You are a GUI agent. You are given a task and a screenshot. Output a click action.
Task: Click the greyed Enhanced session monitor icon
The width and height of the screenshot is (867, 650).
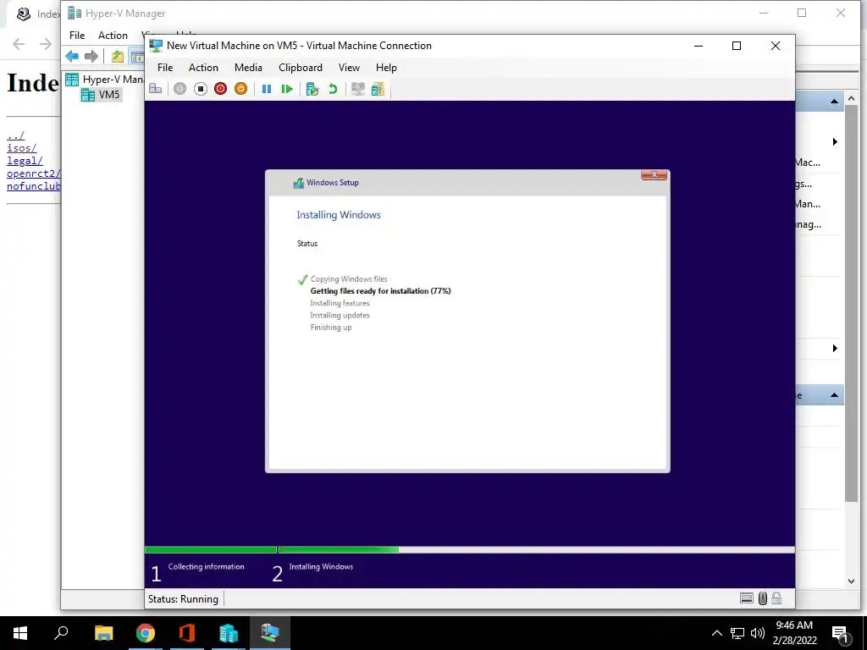358,89
